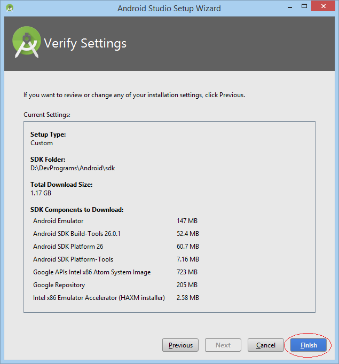Click the Android Studio title bar icon
The height and width of the screenshot is (364, 339).
(x=10, y=8)
